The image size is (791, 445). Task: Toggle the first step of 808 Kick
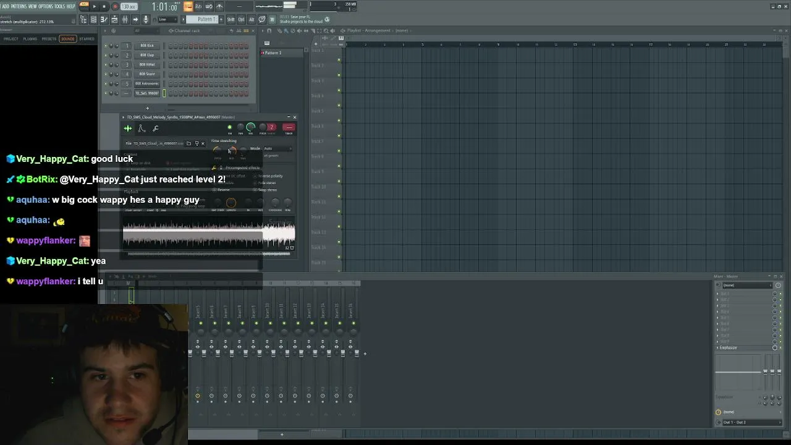pos(171,46)
